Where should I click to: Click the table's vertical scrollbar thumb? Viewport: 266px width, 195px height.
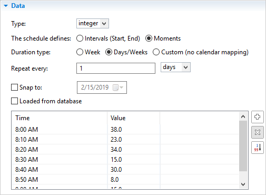coord(243,146)
